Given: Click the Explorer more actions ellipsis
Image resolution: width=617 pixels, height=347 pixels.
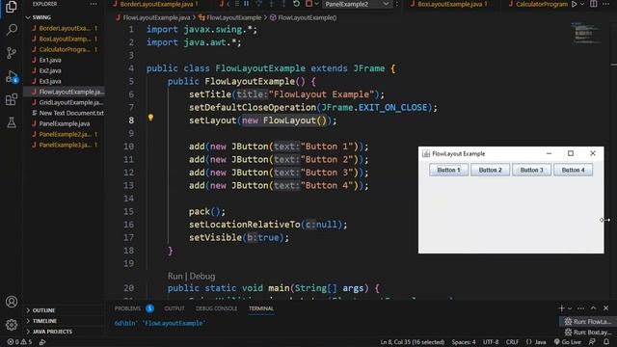Looking at the screenshot, I should click(94, 4).
